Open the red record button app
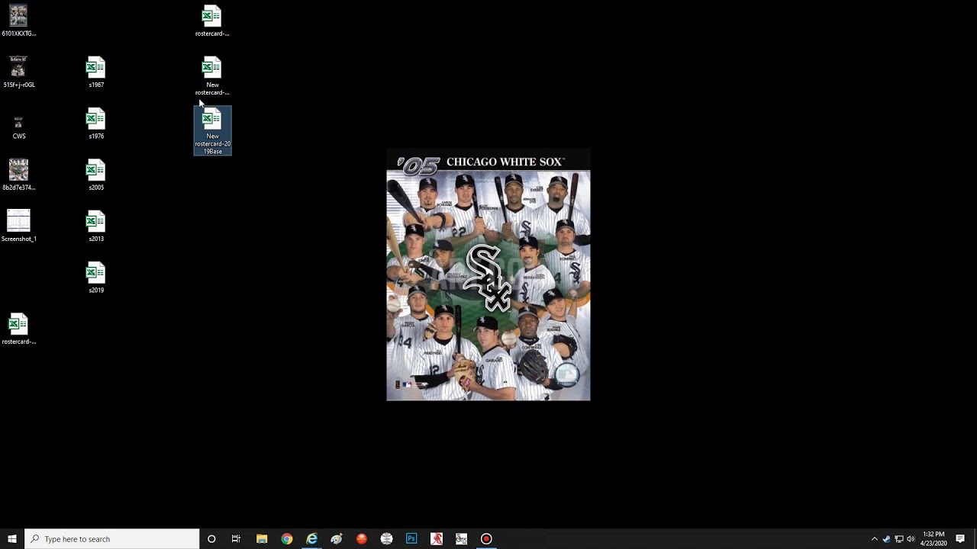The height and width of the screenshot is (549, 977). 486,539
